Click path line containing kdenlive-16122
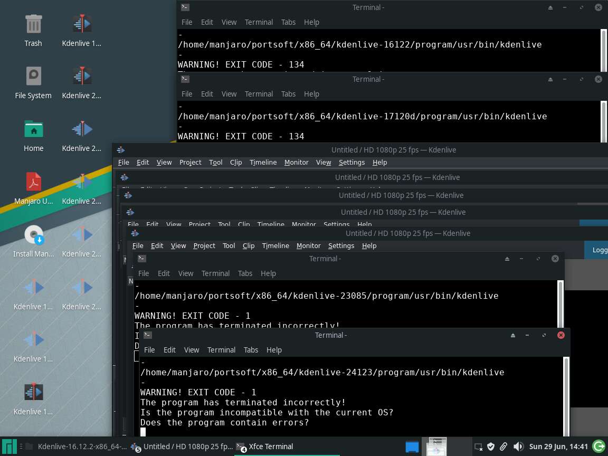The image size is (608, 456). pos(360,44)
